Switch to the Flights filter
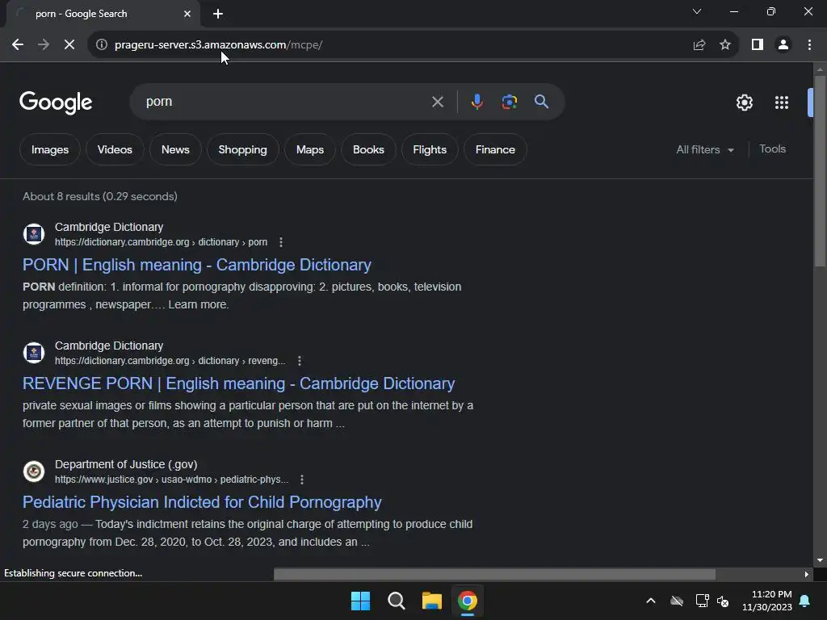This screenshot has height=620, width=827. click(430, 149)
